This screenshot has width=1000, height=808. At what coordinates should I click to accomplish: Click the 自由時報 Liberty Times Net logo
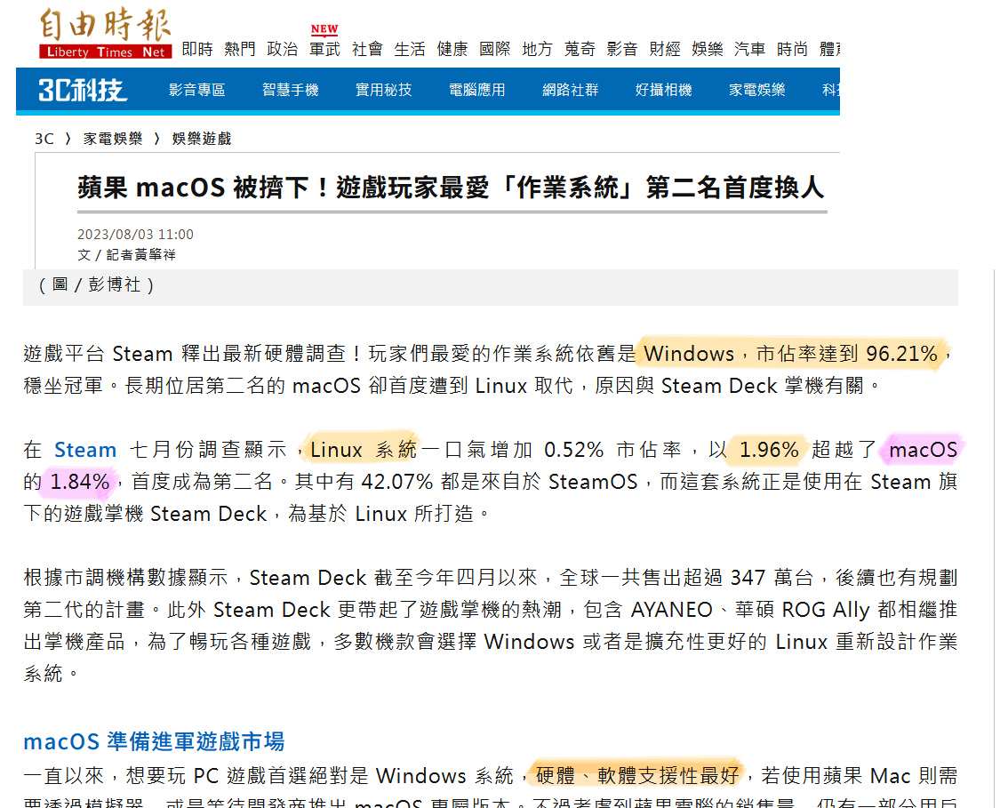pos(105,33)
